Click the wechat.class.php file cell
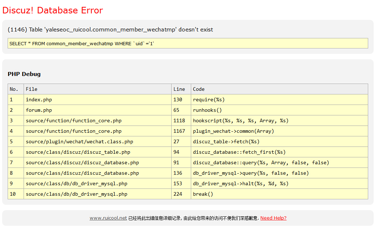This screenshot has height=229, width=378. click(x=97, y=141)
